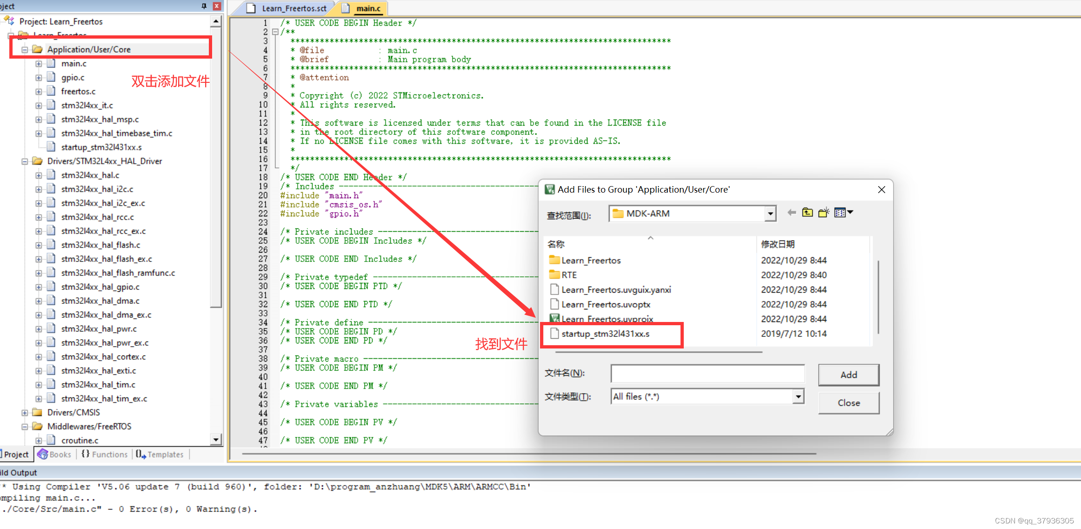Expand the Drivers/CMSIS group
Image resolution: width=1081 pixels, height=529 pixels.
tap(25, 413)
